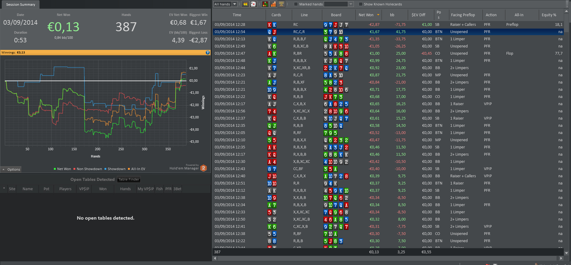Select the Session Summary tab
The height and width of the screenshot is (265, 571).
tap(20, 5)
